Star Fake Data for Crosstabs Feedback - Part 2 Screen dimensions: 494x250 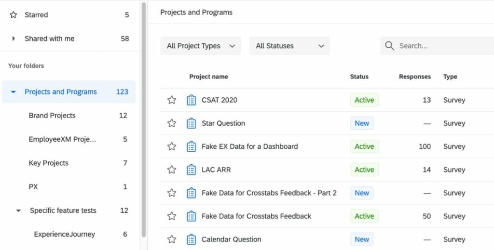pyautogui.click(x=172, y=193)
